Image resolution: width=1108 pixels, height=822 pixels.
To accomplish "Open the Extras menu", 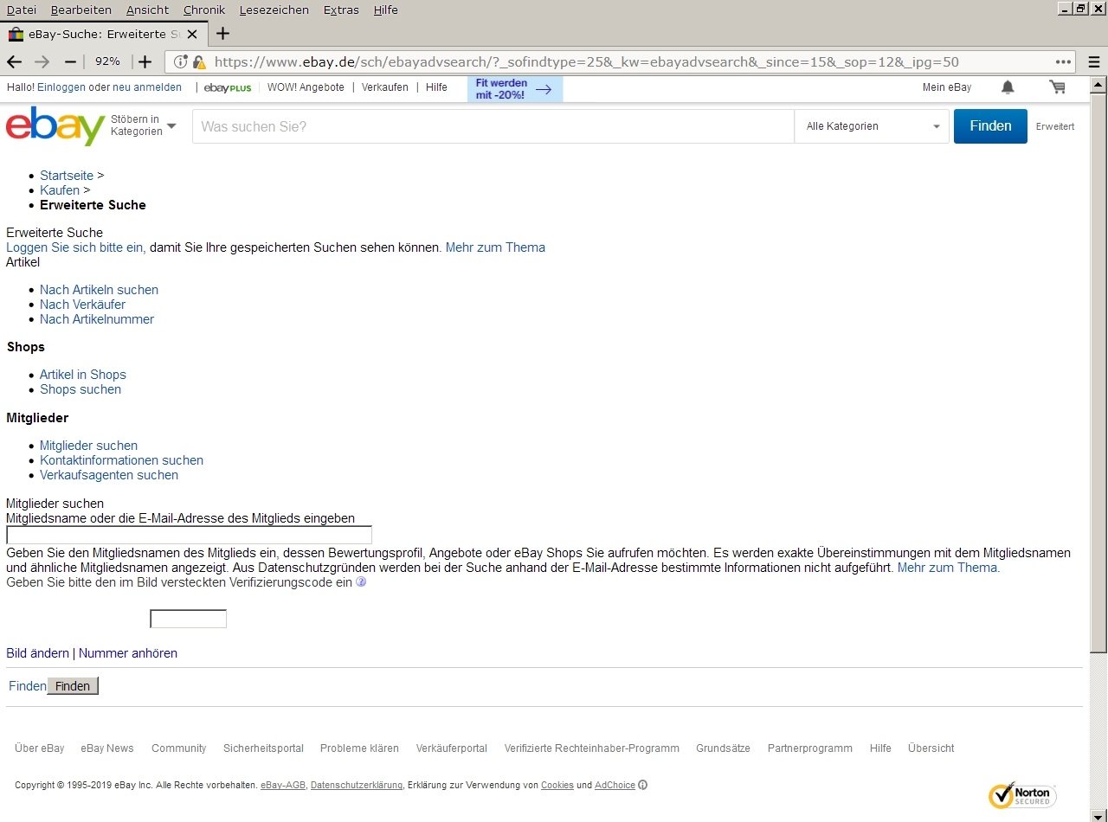I will point(341,10).
